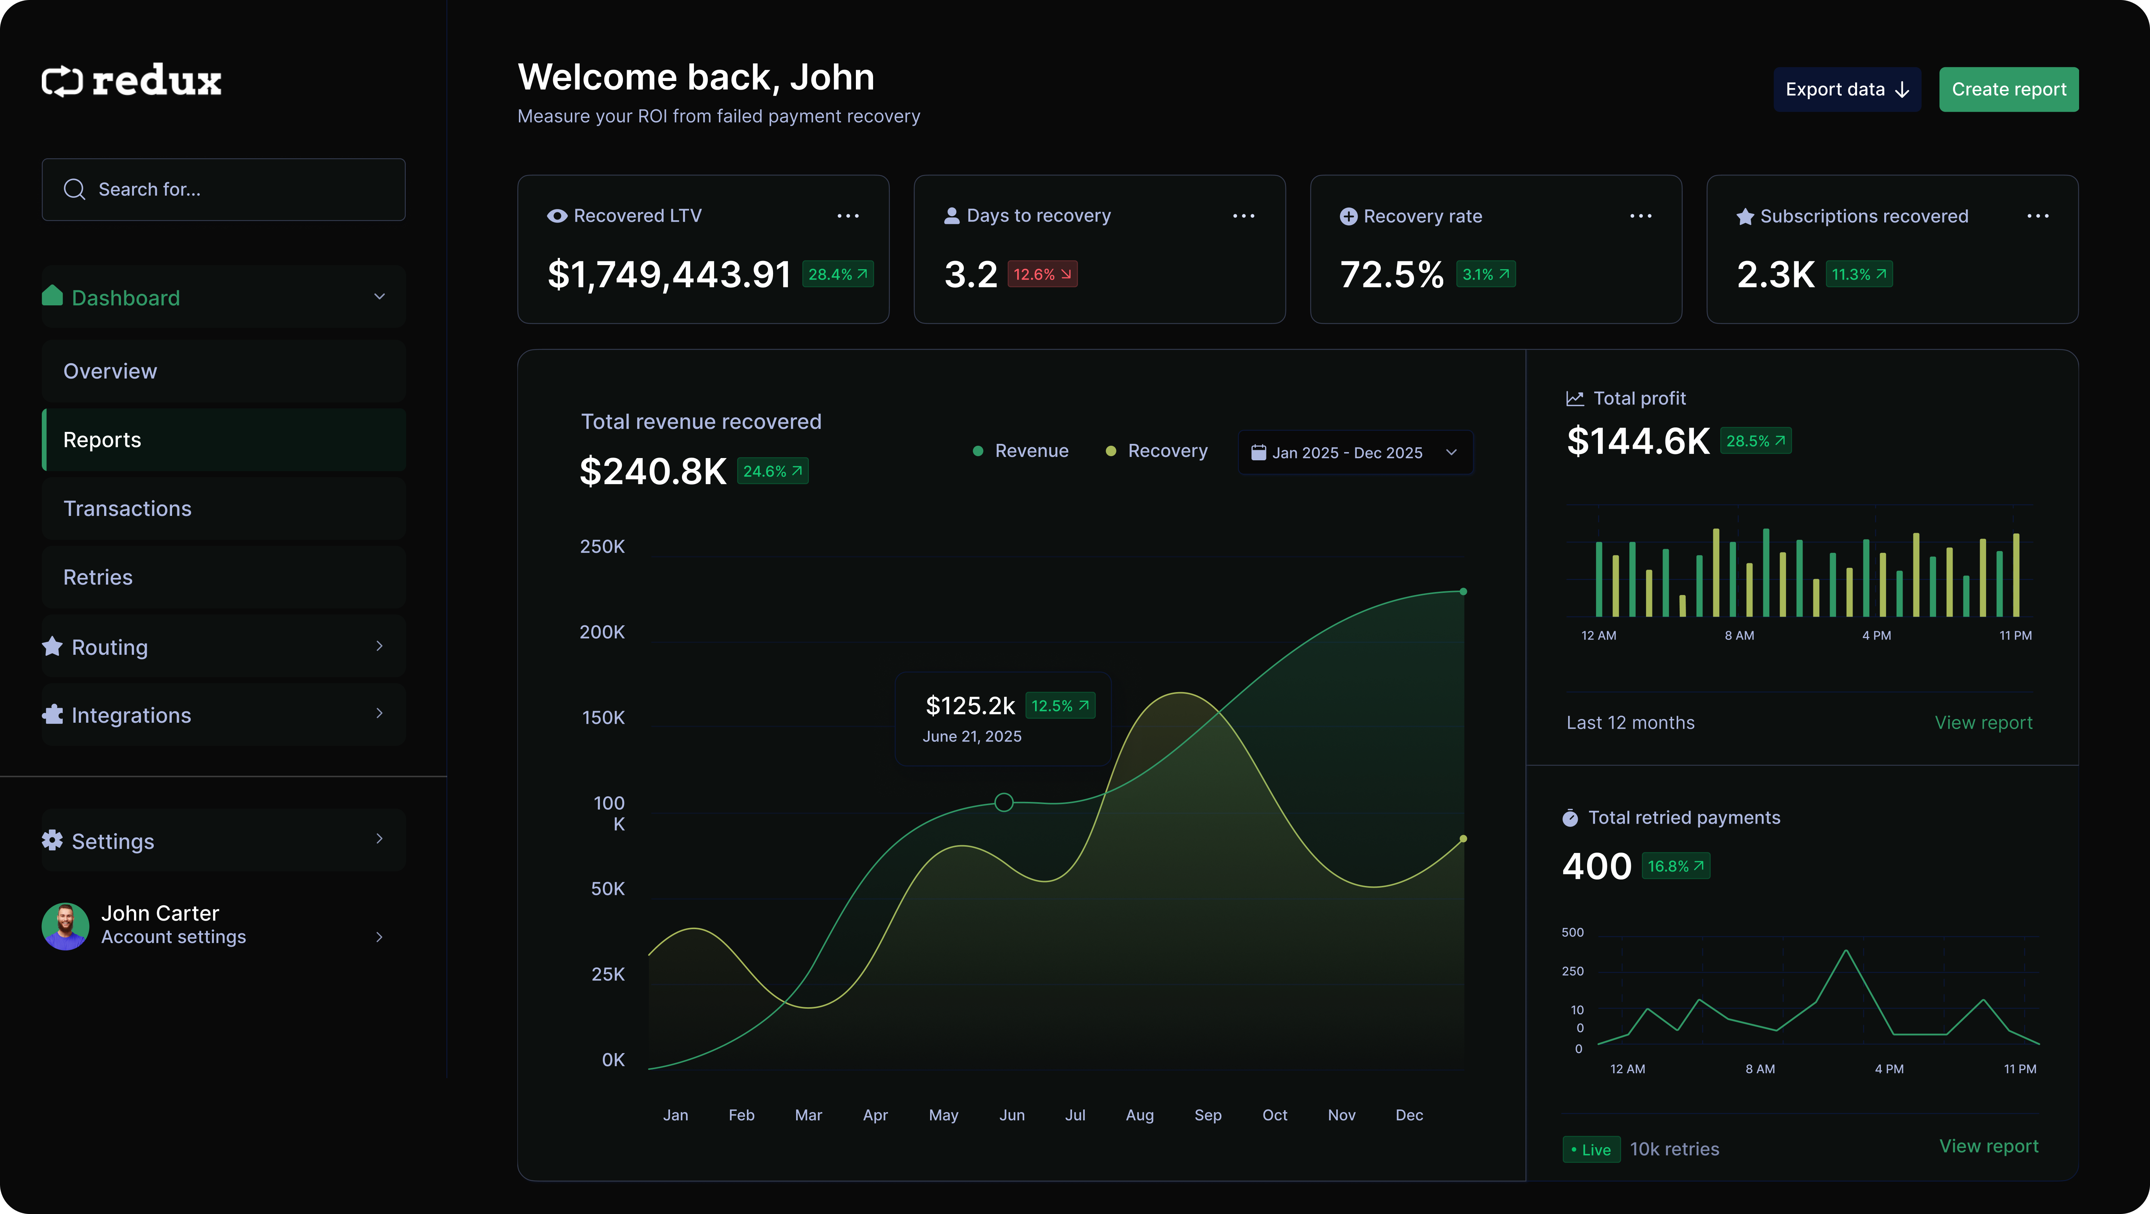Open the Recovered LTV three-dot menu
The height and width of the screenshot is (1214, 2150).
(848, 216)
